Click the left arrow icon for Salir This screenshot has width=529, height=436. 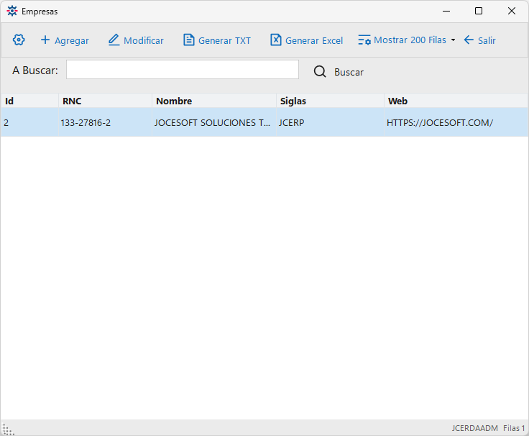coord(469,40)
